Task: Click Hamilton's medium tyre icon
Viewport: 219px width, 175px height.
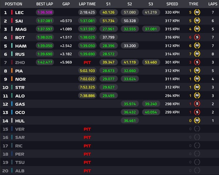Action: (197, 46)
